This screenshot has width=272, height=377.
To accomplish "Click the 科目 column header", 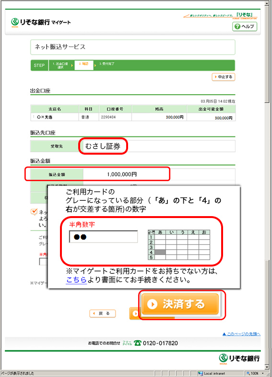I will point(89,109).
